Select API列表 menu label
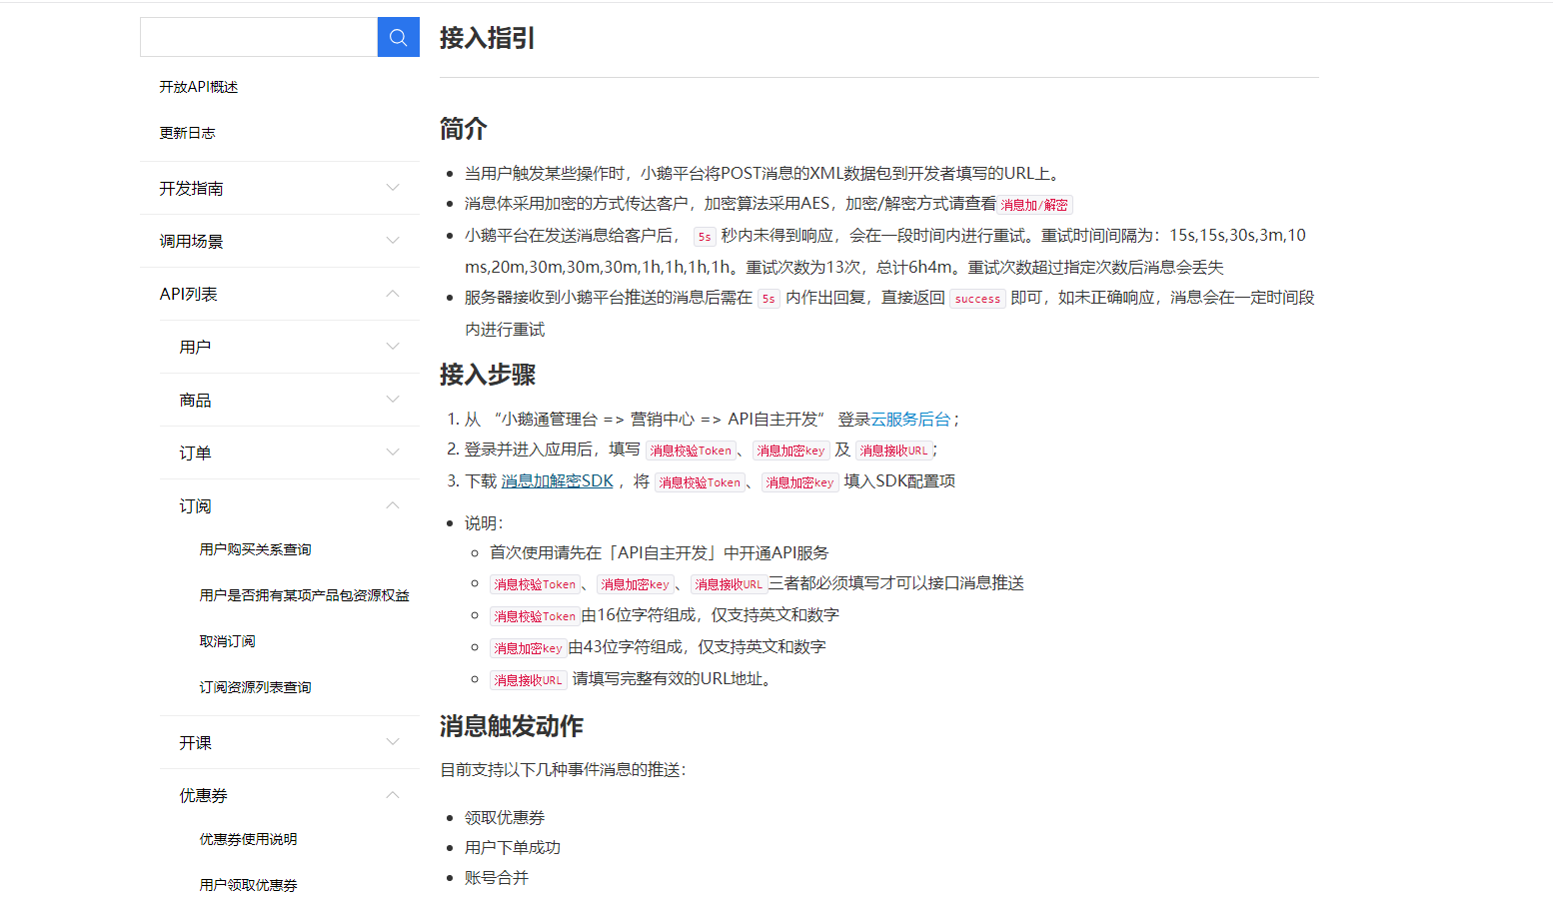 click(188, 295)
